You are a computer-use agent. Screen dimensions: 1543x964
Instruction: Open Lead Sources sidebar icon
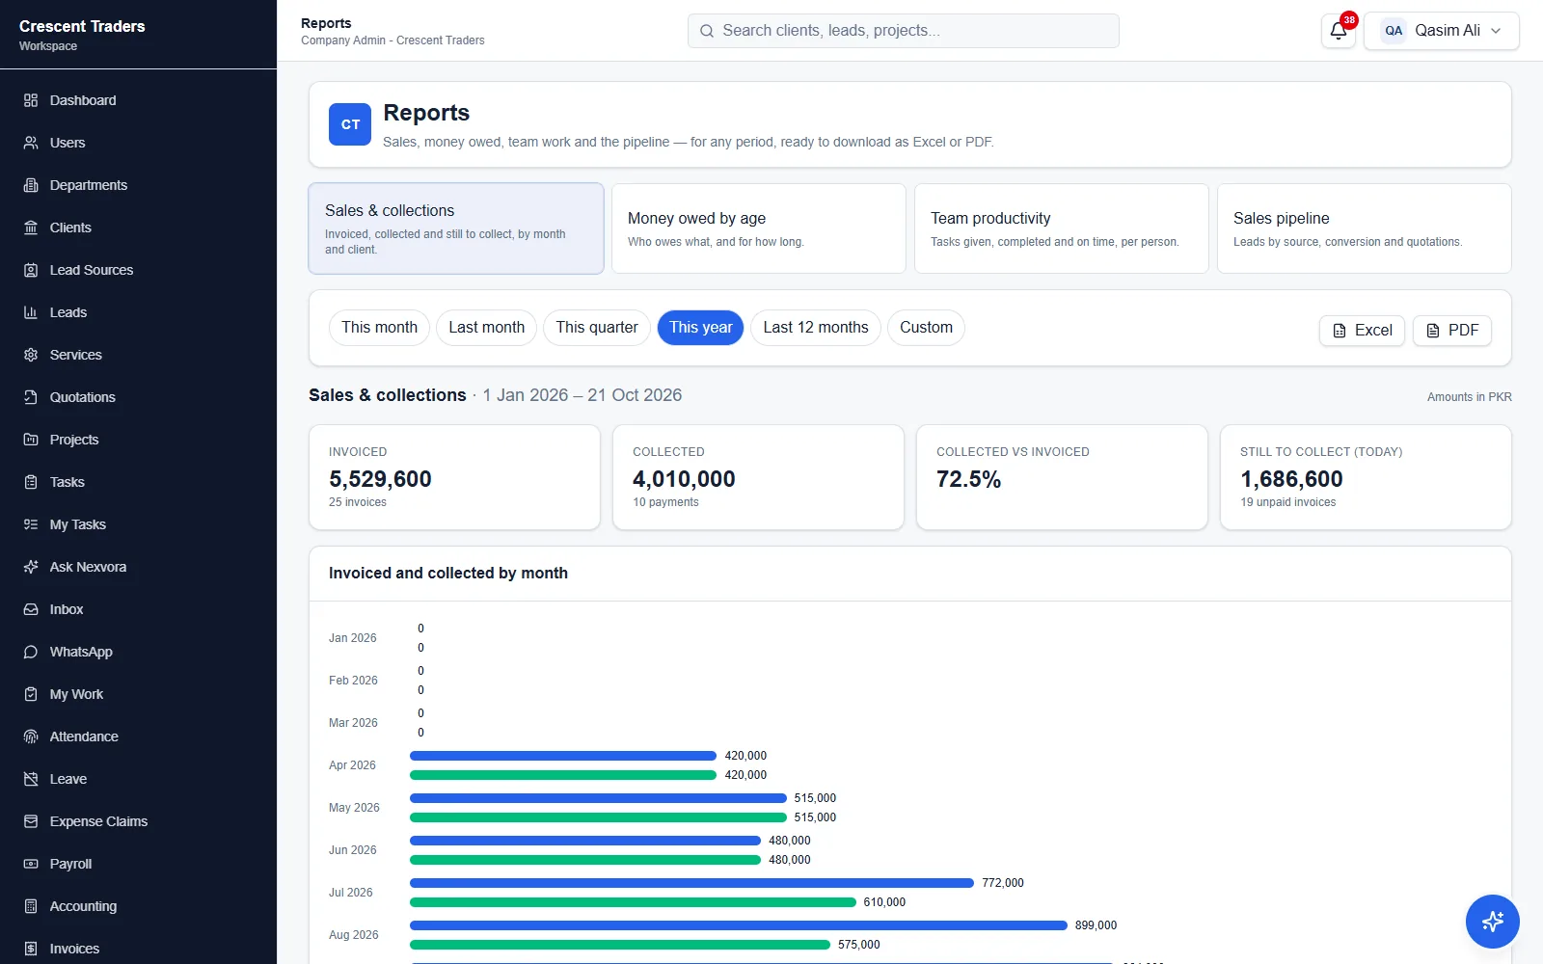(x=31, y=270)
